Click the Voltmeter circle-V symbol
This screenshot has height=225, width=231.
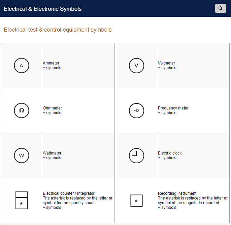tap(136, 65)
